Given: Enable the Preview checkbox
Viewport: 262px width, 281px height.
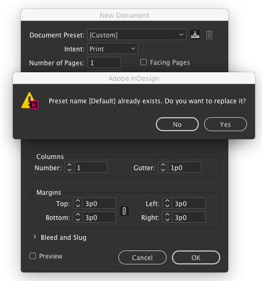Looking at the screenshot, I should (33, 256).
